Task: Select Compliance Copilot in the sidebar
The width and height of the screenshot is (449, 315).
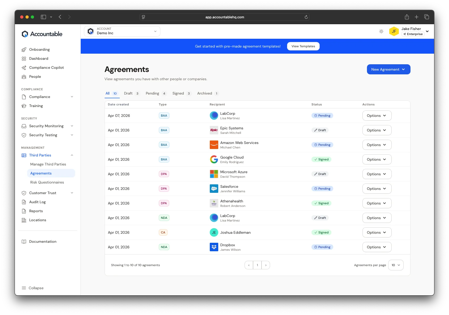Action: (46, 67)
